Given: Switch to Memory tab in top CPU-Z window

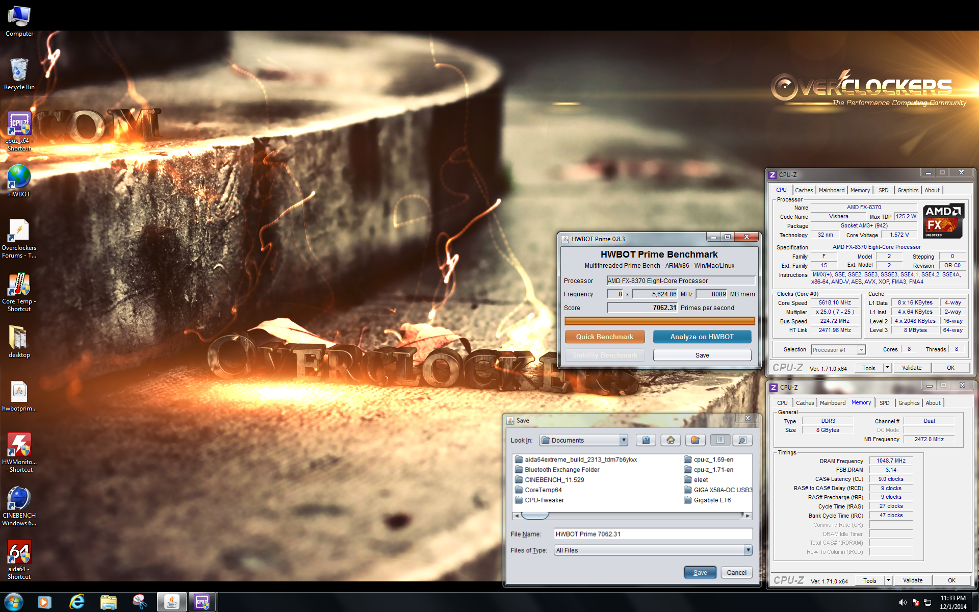Looking at the screenshot, I should point(860,190).
